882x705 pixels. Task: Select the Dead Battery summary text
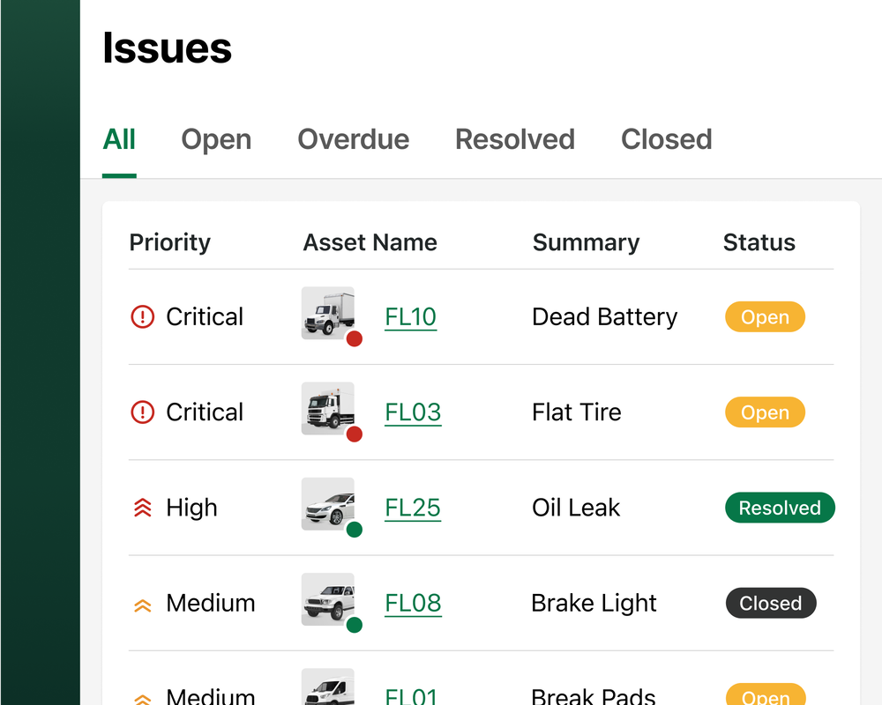coord(605,317)
